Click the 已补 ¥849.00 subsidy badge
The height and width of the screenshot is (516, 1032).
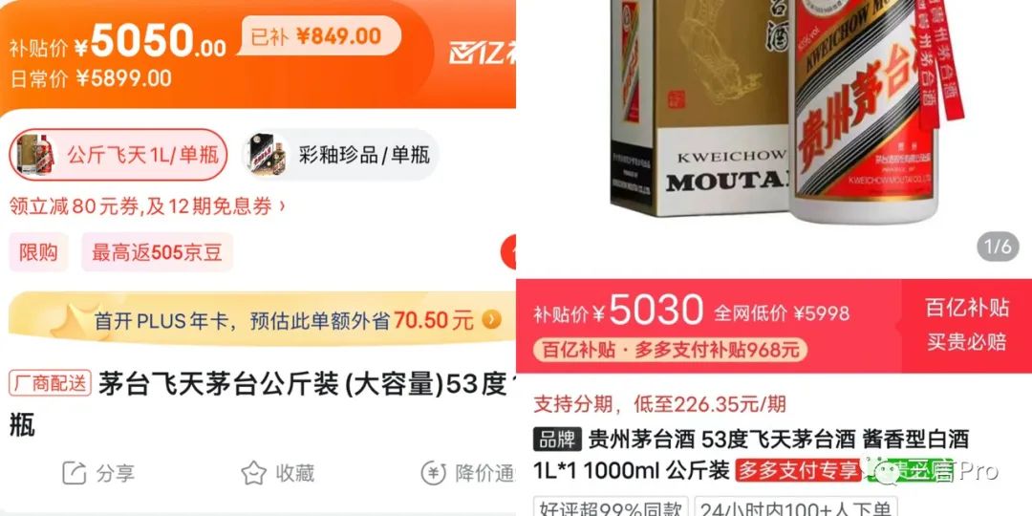click(318, 35)
